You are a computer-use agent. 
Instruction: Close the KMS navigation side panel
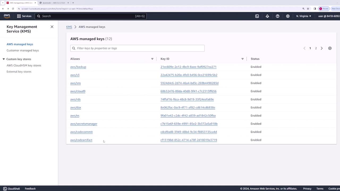tap(52, 27)
